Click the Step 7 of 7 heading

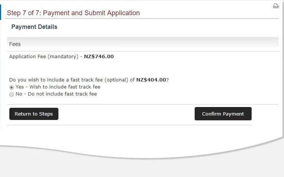pos(73,13)
